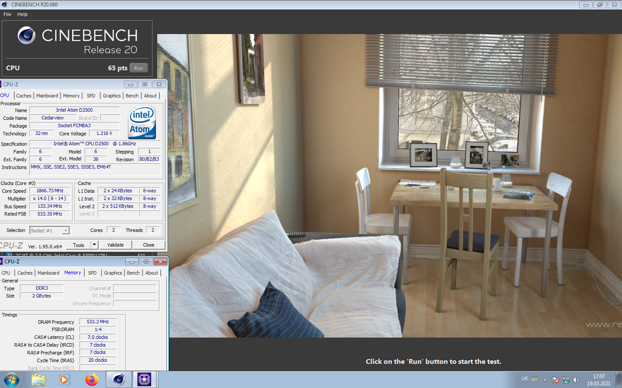Click the memory Size 2 GBytes value
The height and width of the screenshot is (388, 622).
[41, 296]
